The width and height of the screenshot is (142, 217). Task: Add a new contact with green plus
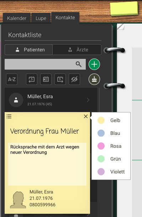pos(94,64)
